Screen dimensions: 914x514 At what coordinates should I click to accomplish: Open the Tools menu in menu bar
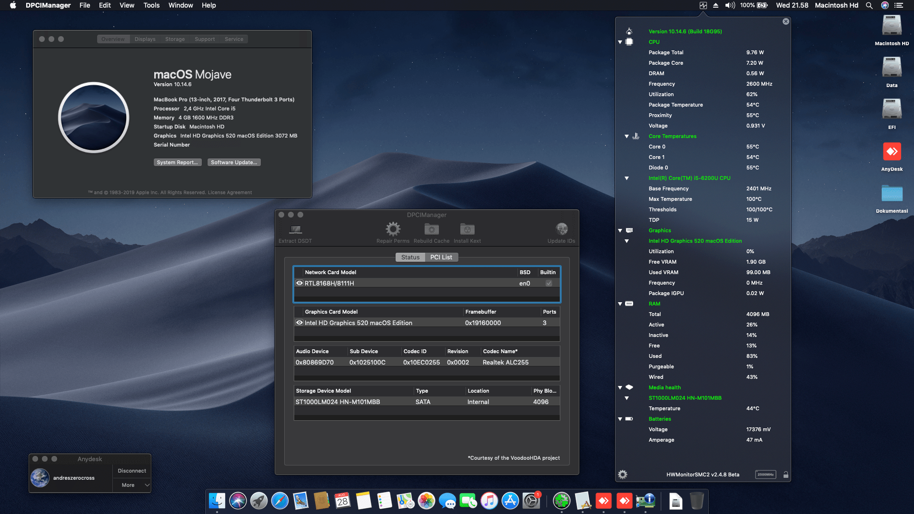(x=151, y=5)
